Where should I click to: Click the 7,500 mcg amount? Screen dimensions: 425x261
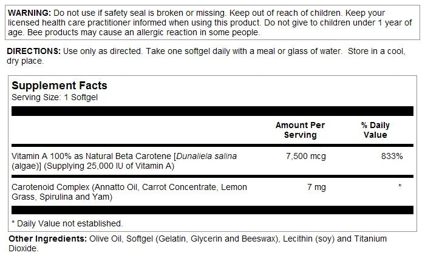[305, 157]
